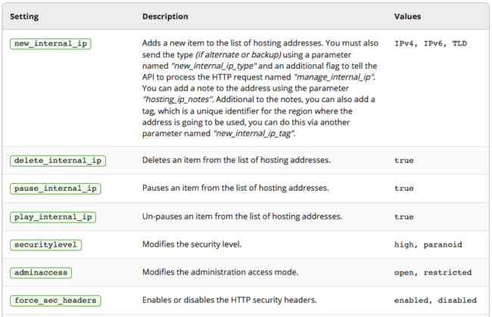Click the Description column header
The width and height of the screenshot is (492, 317).
coord(165,17)
